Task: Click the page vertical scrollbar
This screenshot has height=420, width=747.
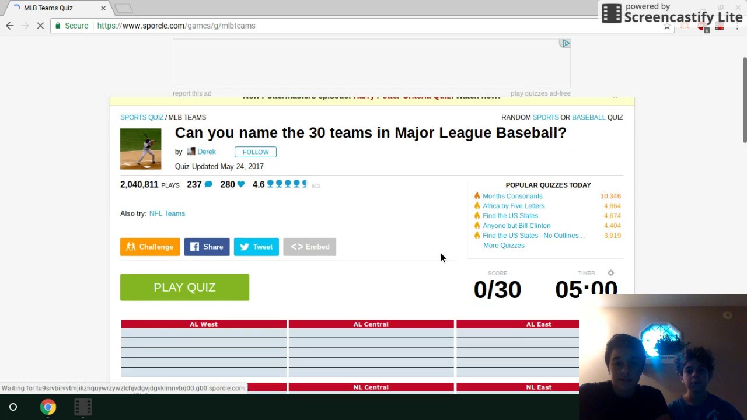Action: pyautogui.click(x=744, y=99)
